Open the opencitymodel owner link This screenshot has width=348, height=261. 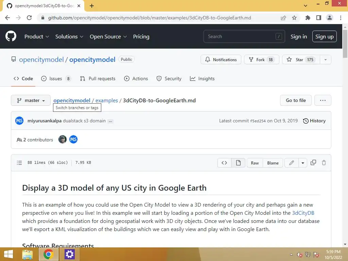pyautogui.click(x=41, y=59)
